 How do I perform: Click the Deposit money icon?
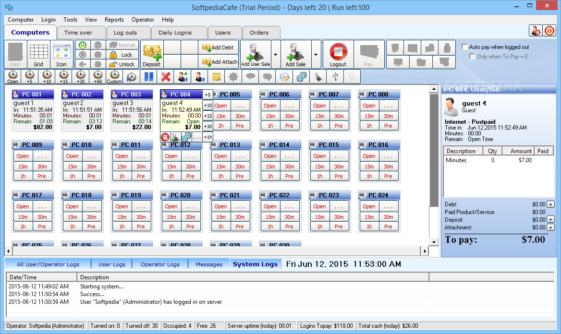point(152,54)
